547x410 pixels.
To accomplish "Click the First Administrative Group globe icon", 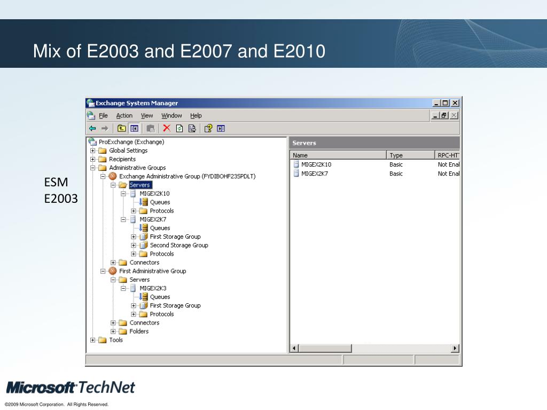I will click(x=112, y=271).
